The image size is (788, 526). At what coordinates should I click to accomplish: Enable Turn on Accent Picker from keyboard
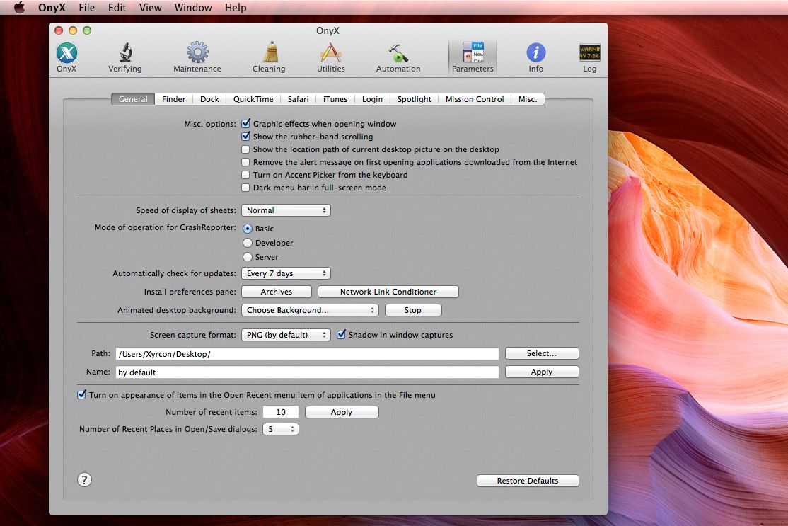pyautogui.click(x=245, y=175)
